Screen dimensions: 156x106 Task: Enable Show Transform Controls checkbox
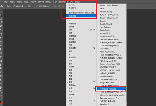pyautogui.click(x=37, y=5)
